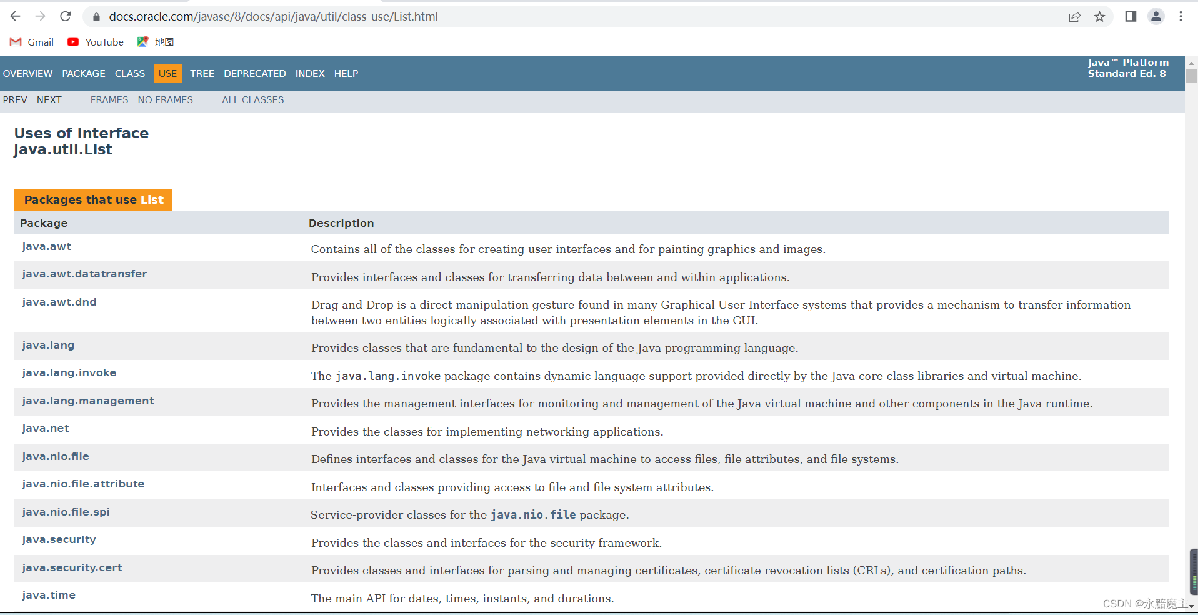The height and width of the screenshot is (615, 1198).
Task: Reload the page with refresh icon
Action: [x=66, y=16]
